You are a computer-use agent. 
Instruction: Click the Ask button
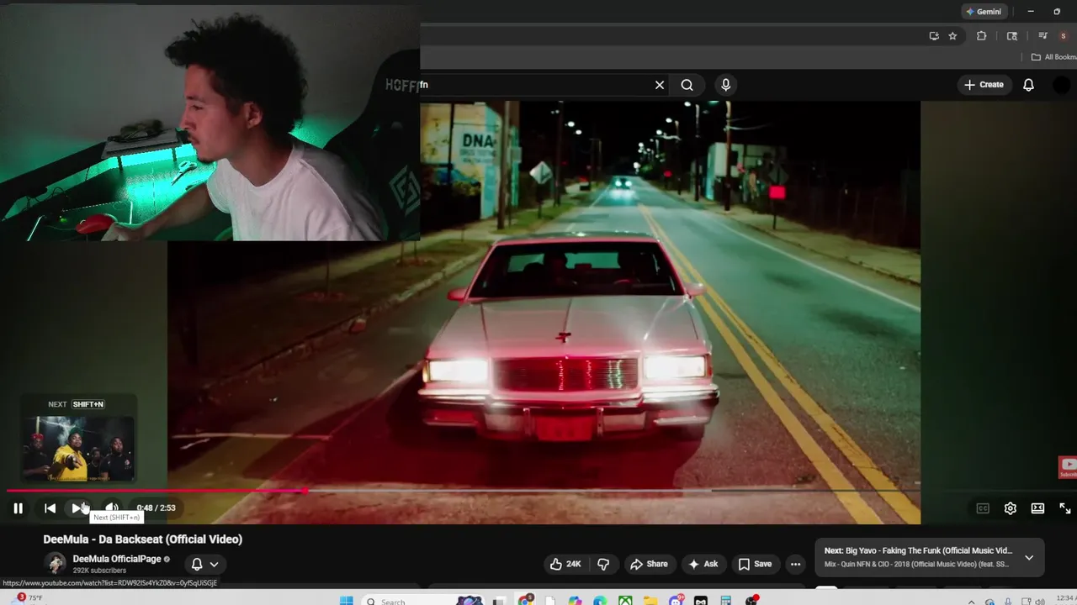703,564
